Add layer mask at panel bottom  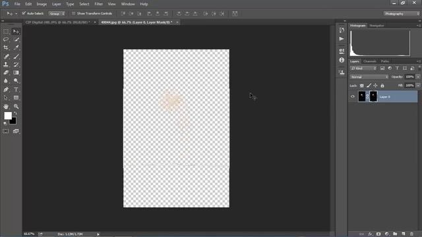click(x=378, y=234)
